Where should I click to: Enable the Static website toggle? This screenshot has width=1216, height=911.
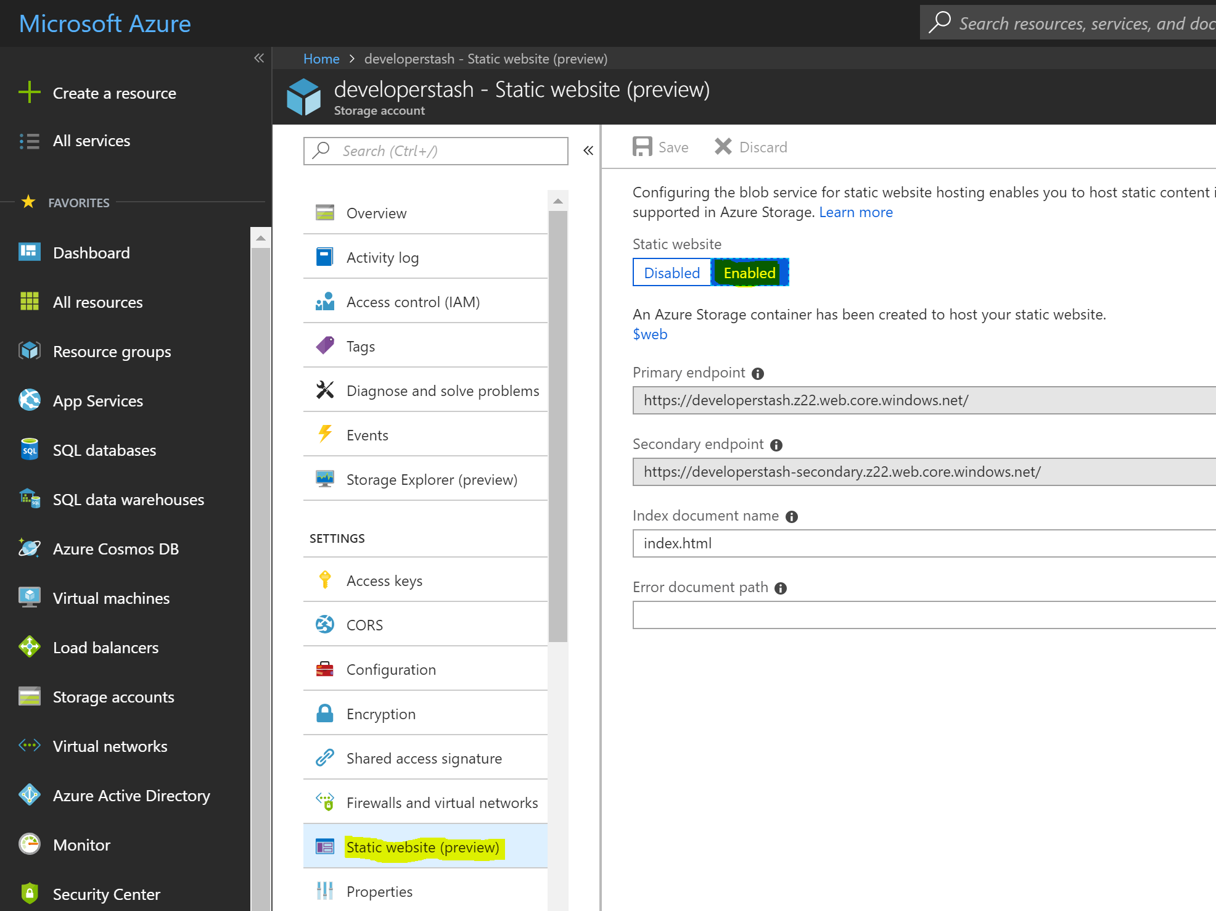pos(749,273)
